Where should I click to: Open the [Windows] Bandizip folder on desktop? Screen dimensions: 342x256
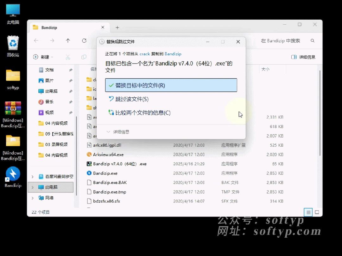[x=13, y=148]
